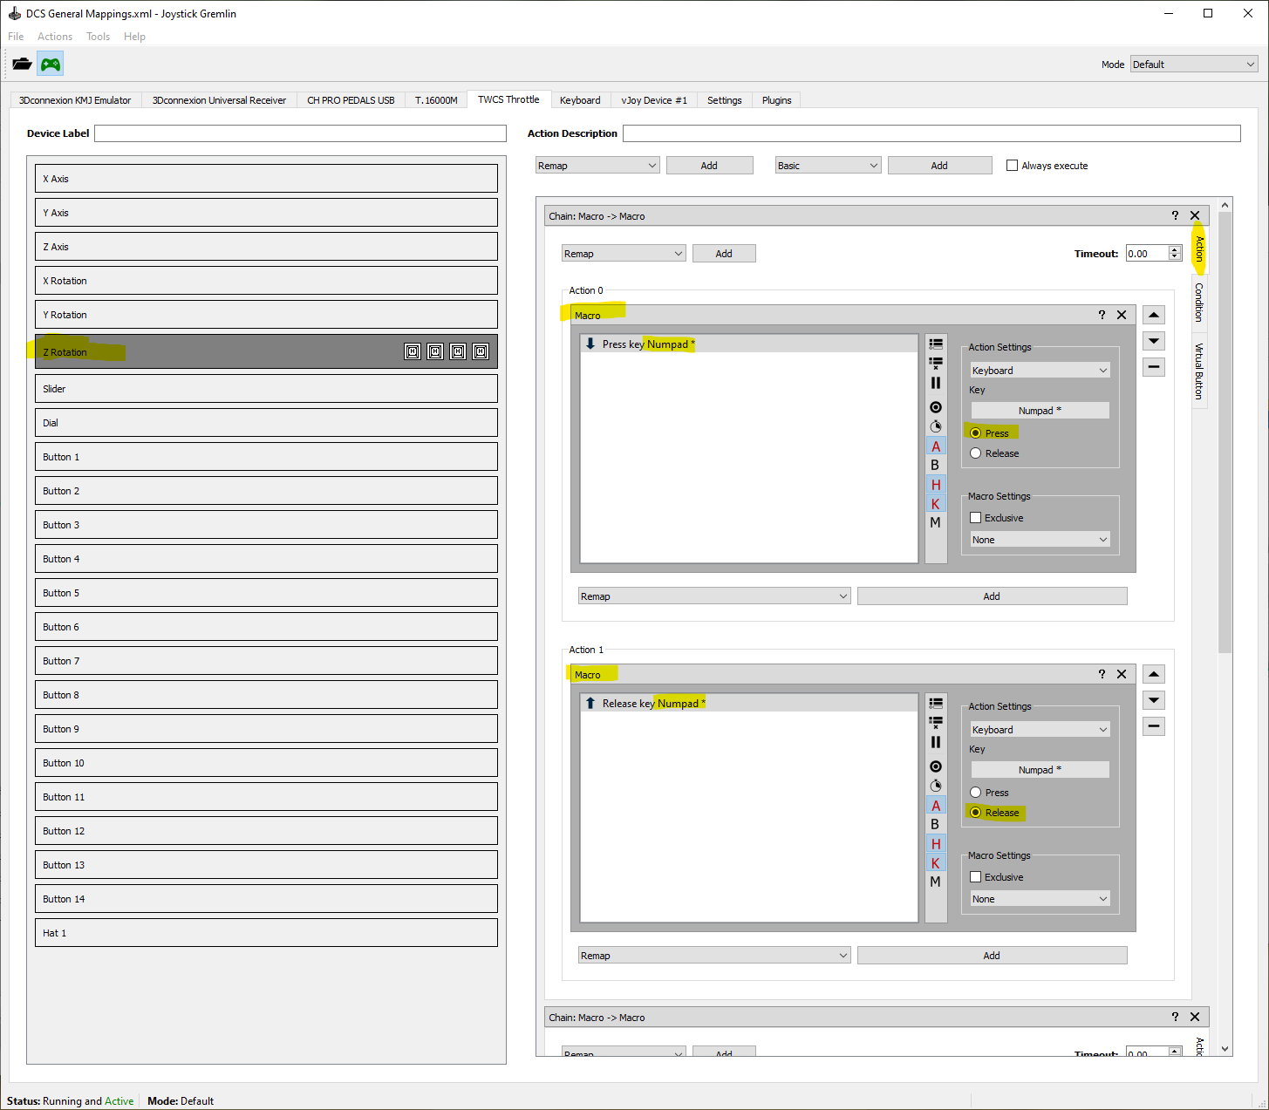
Task: Open the Condition side tab
Action: (x=1199, y=303)
